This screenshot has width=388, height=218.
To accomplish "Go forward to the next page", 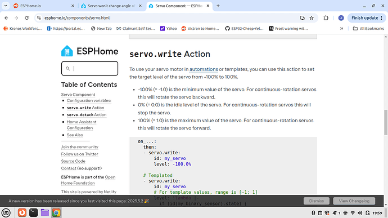I will pyautogui.click(x=16, y=18).
